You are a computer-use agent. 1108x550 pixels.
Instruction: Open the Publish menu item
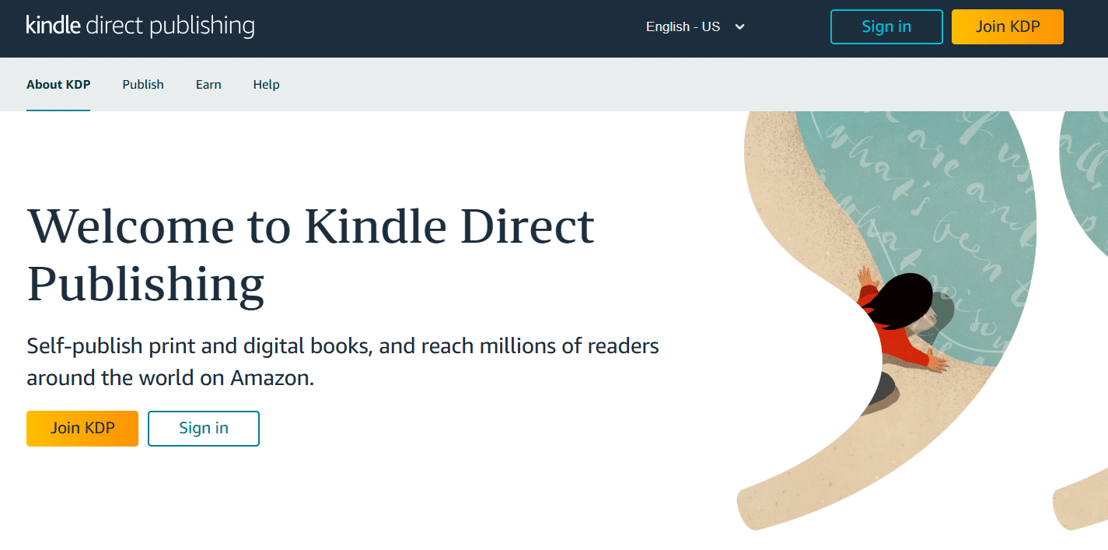[143, 84]
